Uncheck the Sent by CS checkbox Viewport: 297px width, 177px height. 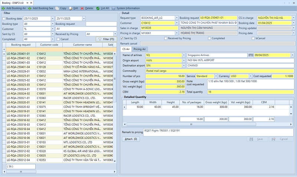[x=122, y=38]
